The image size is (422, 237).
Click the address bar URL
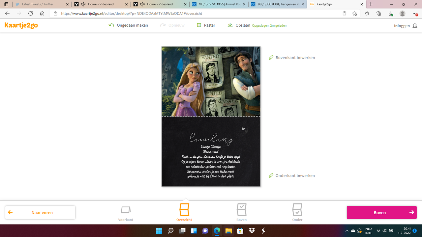pos(132,13)
